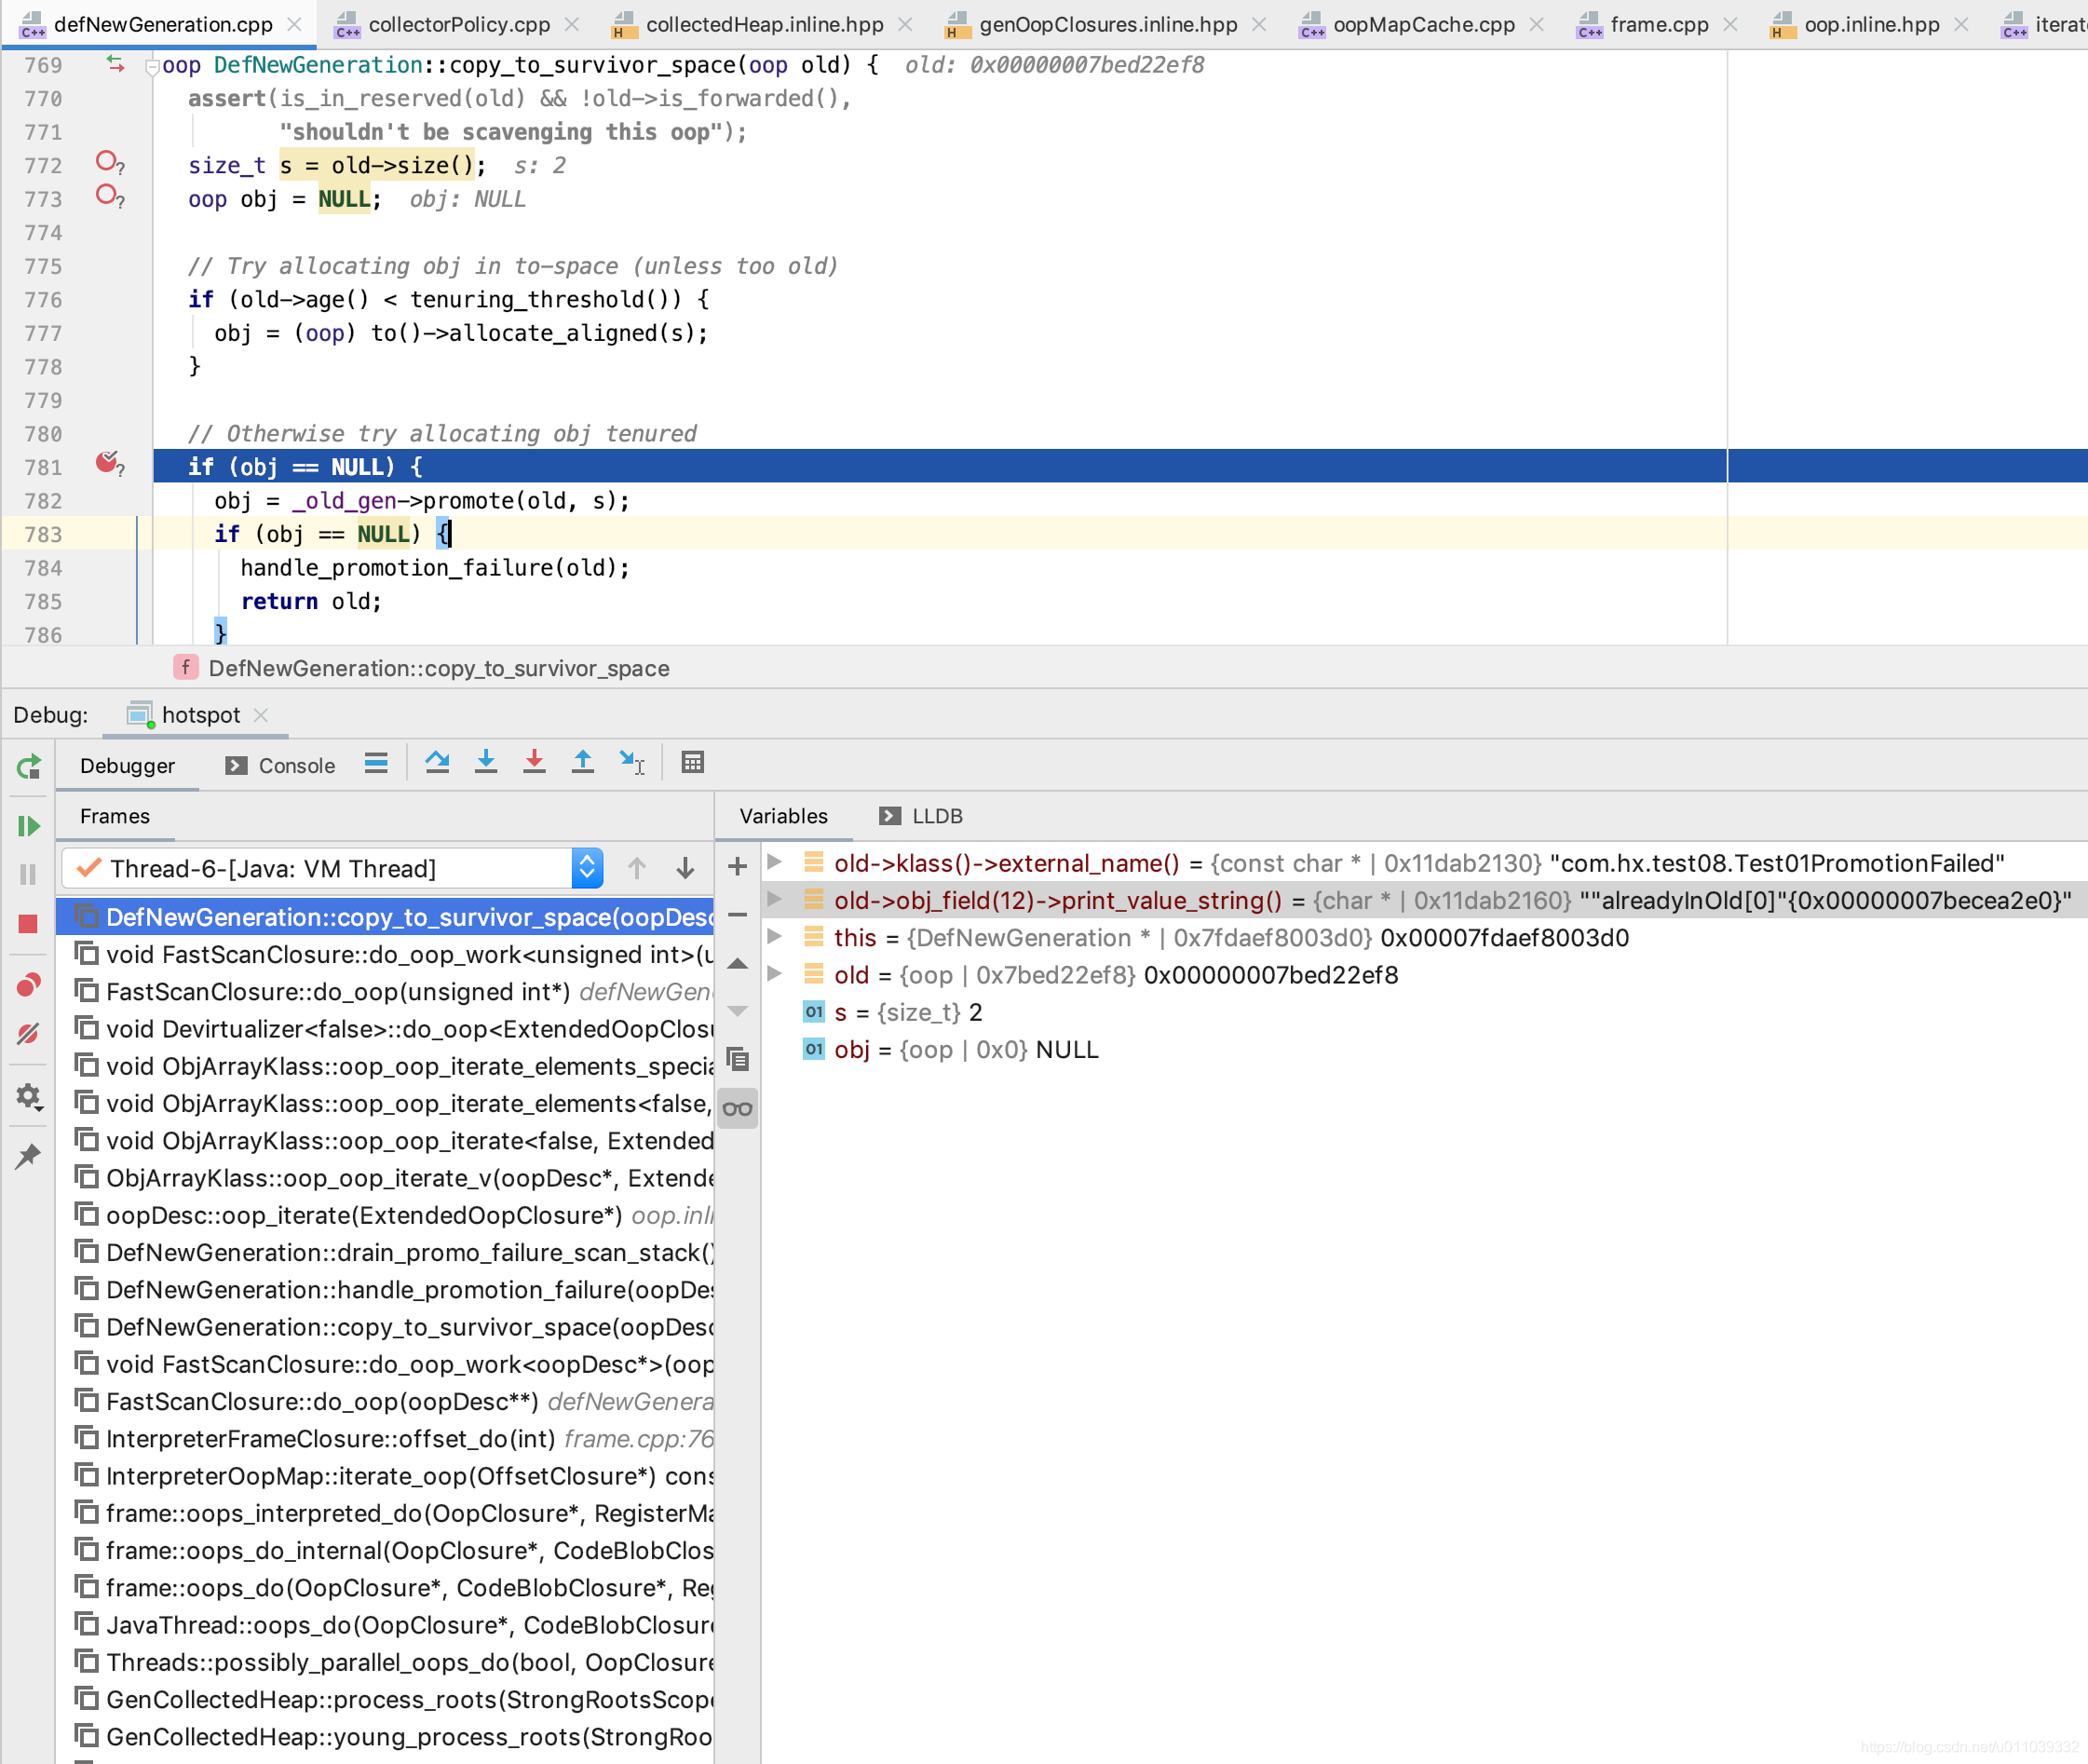Click the Force Step Into icon
2088x1764 pixels.
[534, 763]
